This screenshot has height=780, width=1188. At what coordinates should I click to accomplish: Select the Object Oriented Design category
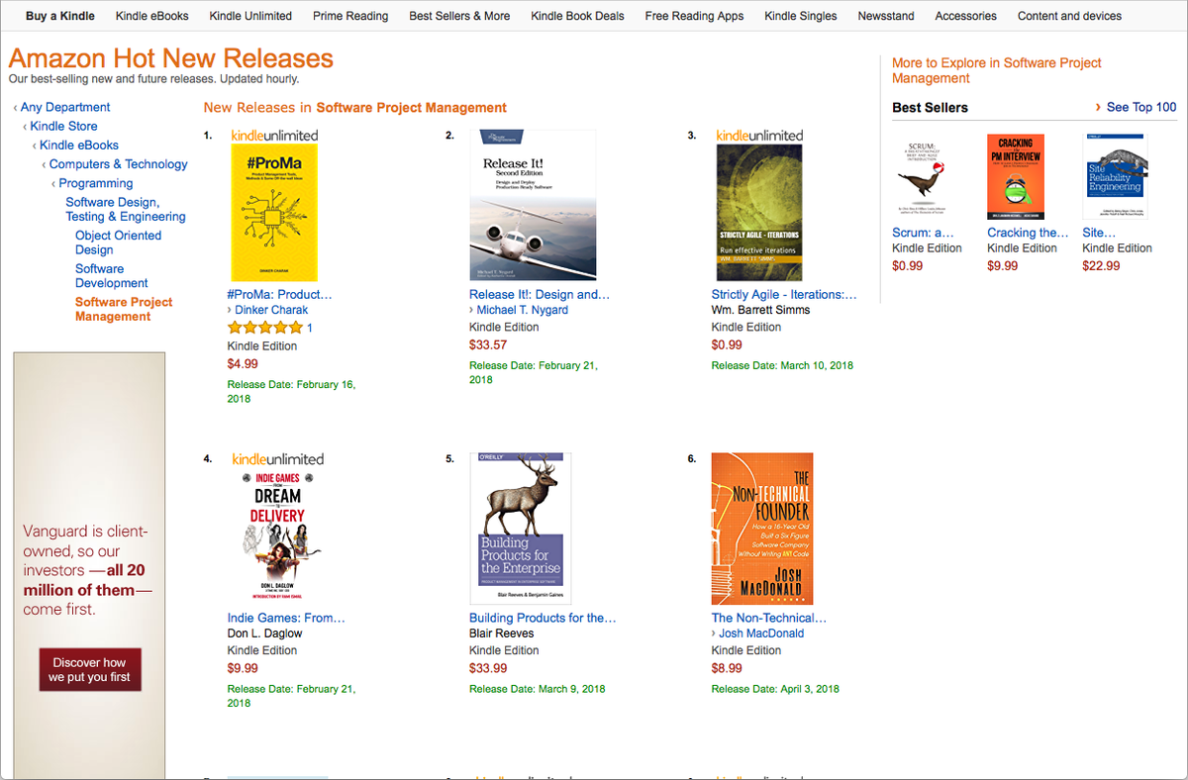tap(117, 243)
